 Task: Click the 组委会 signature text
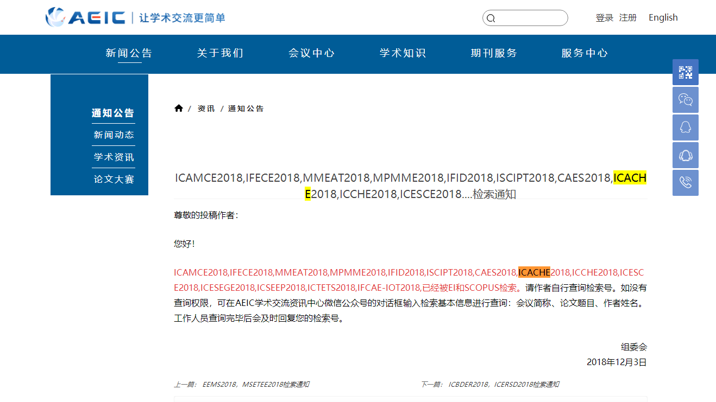coord(634,347)
